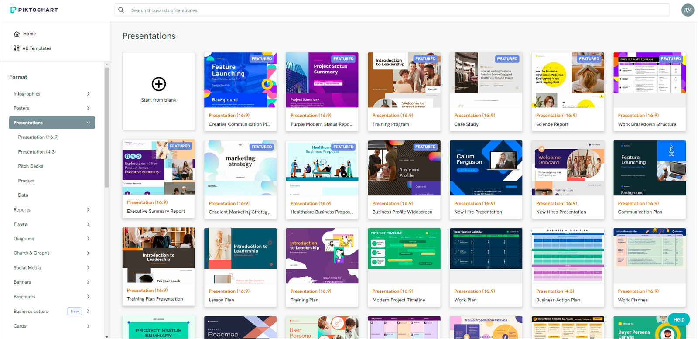Click the Presentations page heading
The image size is (698, 339).
(x=149, y=36)
